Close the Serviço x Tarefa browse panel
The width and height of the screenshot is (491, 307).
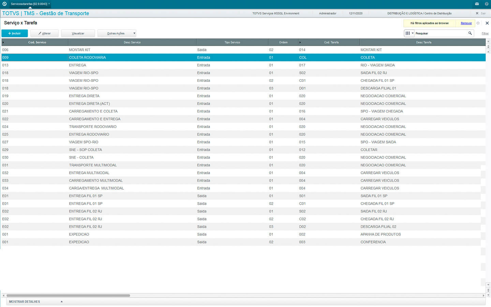click(487, 23)
